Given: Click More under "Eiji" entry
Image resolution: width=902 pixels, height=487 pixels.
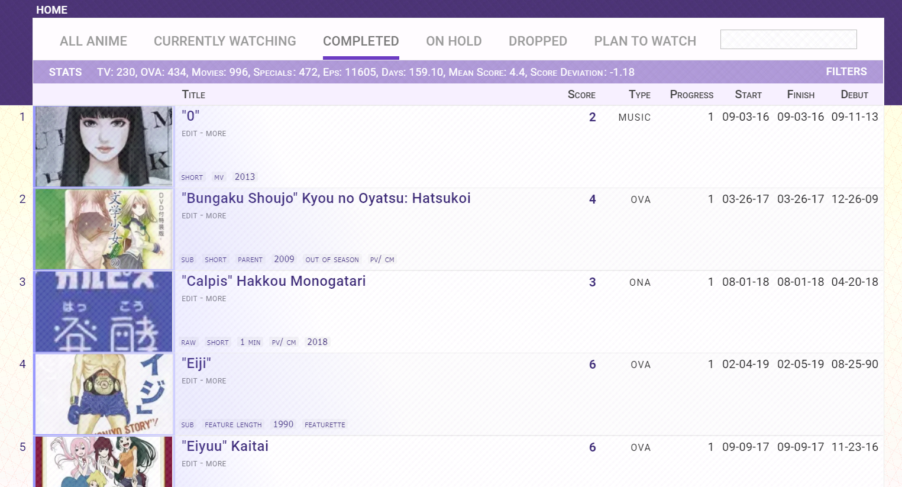Looking at the screenshot, I should point(216,381).
